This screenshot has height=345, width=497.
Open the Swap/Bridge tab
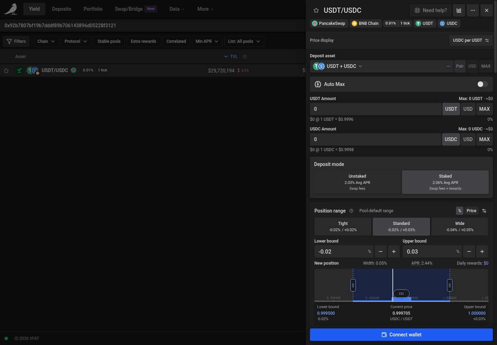tap(136, 9)
